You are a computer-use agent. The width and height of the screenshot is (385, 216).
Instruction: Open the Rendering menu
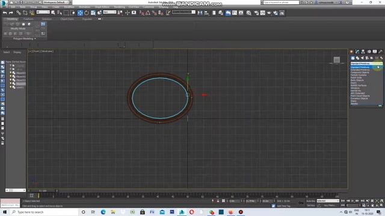120,7
